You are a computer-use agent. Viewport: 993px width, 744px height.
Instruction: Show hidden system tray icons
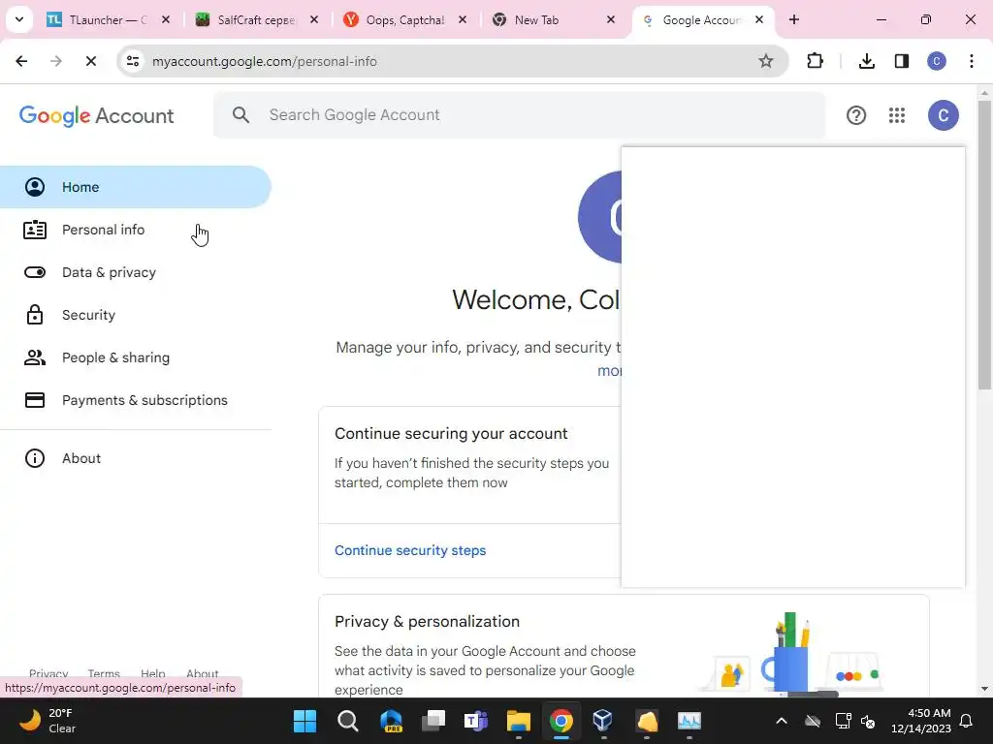point(782,721)
